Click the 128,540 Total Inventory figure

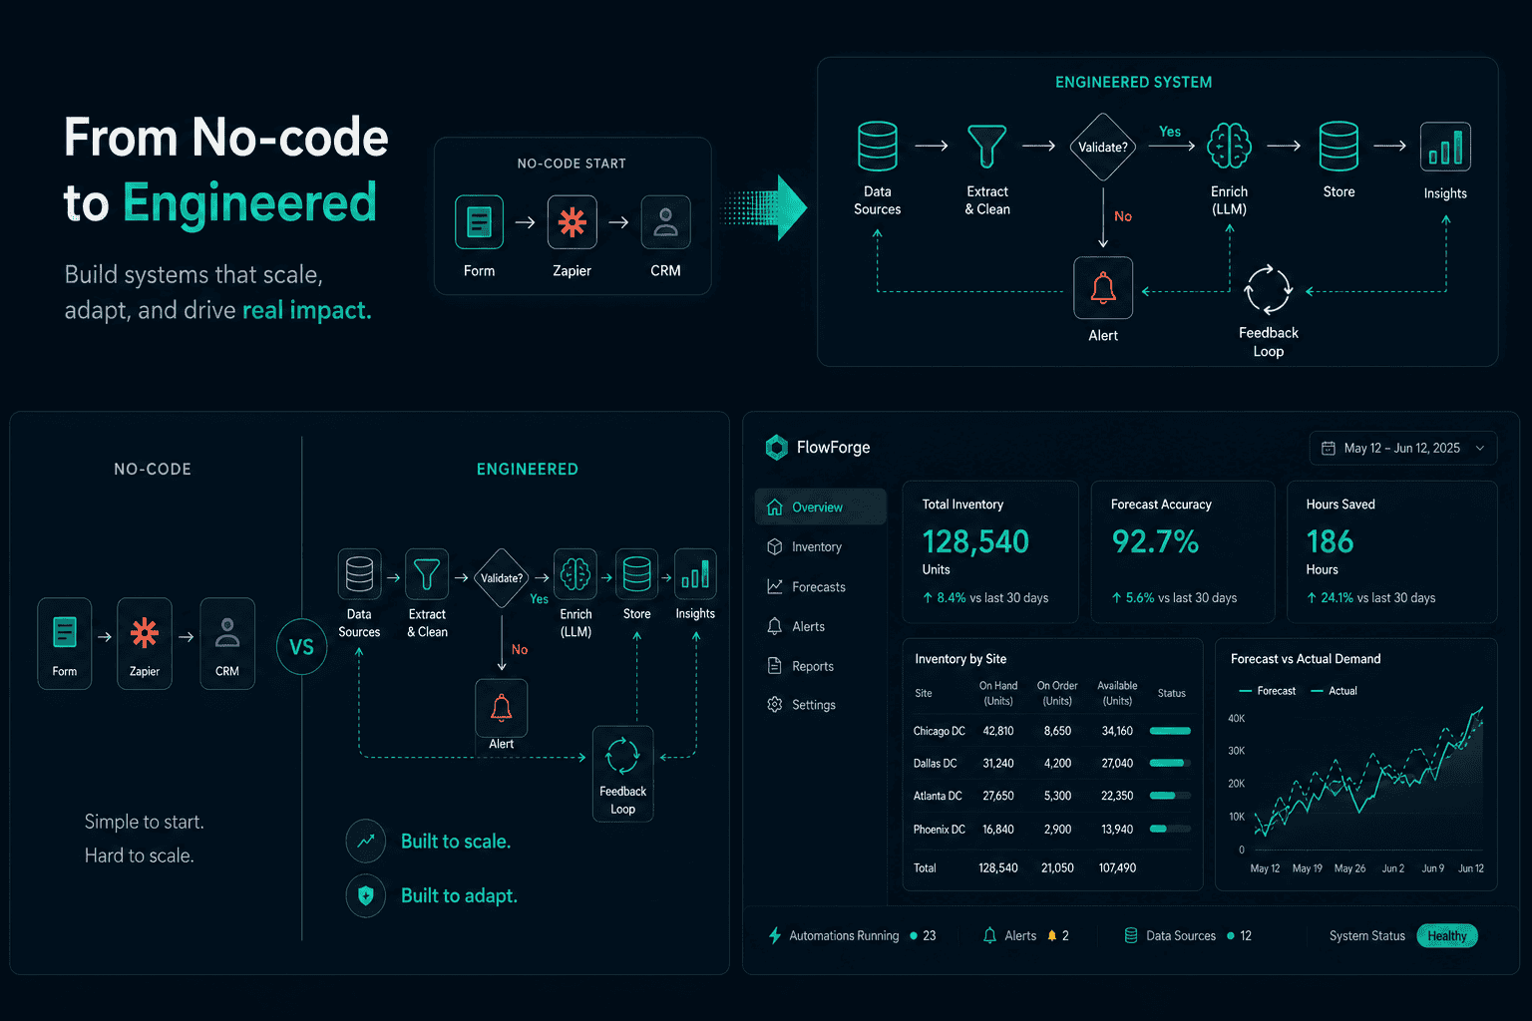coord(975,541)
